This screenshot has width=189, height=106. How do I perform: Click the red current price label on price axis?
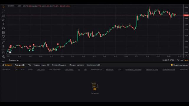pos(186,15)
